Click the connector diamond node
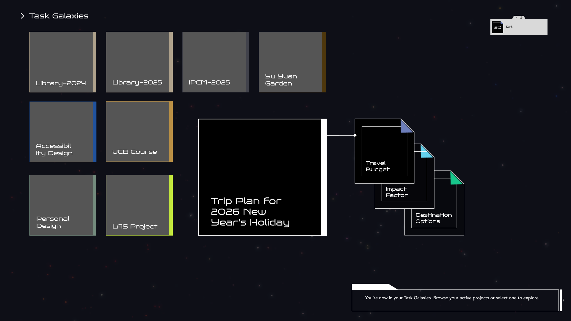This screenshot has width=571, height=321. tap(355, 135)
